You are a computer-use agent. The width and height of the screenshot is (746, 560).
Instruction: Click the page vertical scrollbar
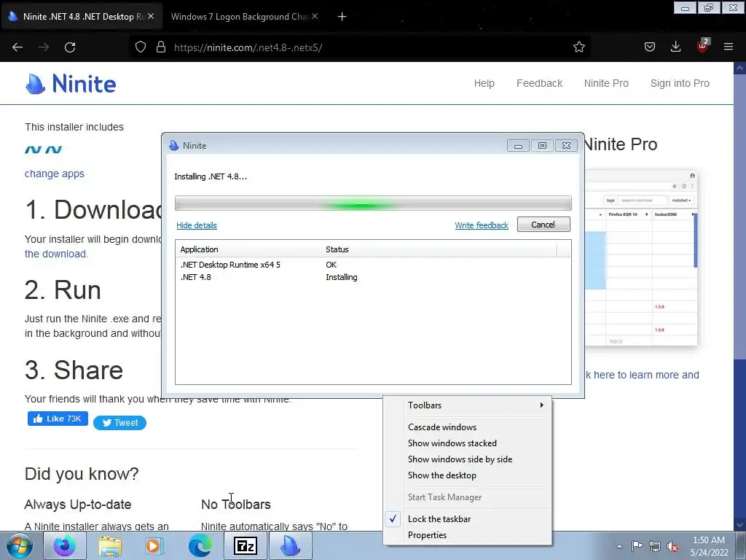click(739, 295)
